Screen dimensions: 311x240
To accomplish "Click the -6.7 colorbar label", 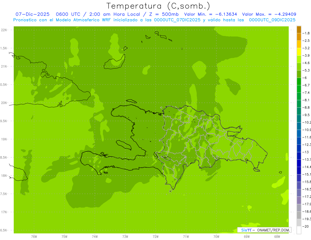I will (x=306, y=85).
